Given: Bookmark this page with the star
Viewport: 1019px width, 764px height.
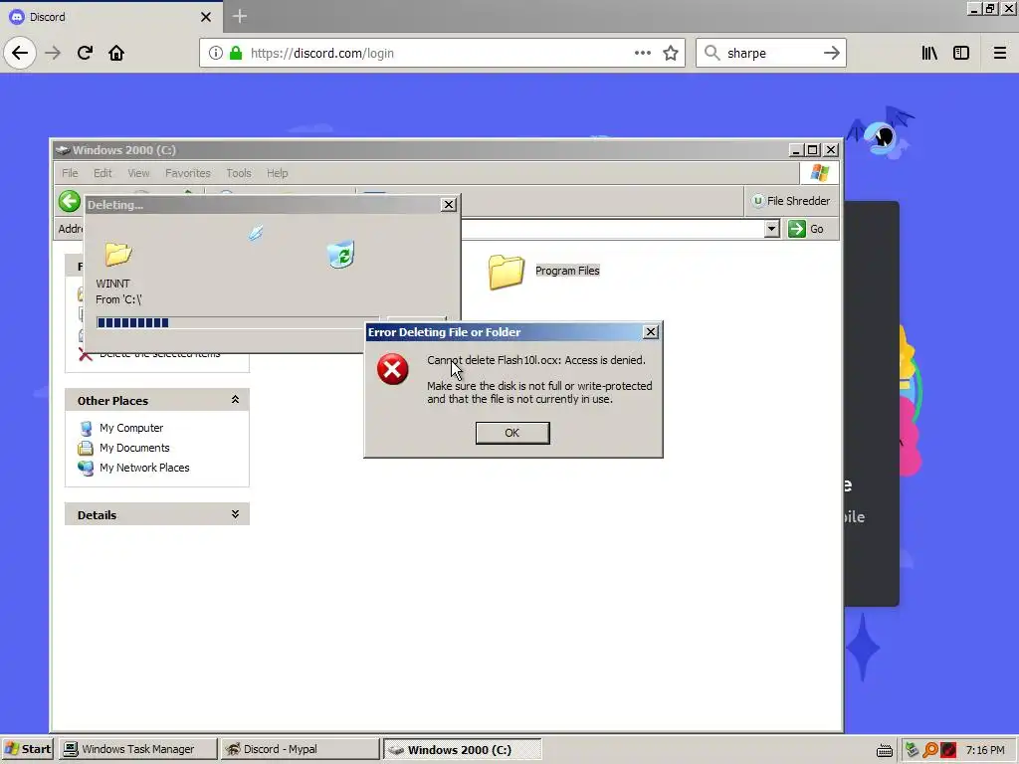Looking at the screenshot, I should pos(671,53).
